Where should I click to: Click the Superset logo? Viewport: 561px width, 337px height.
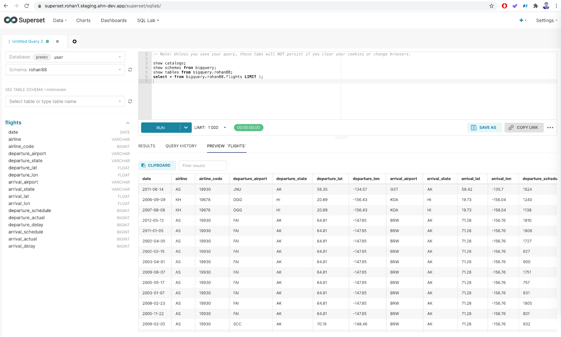coord(25,20)
